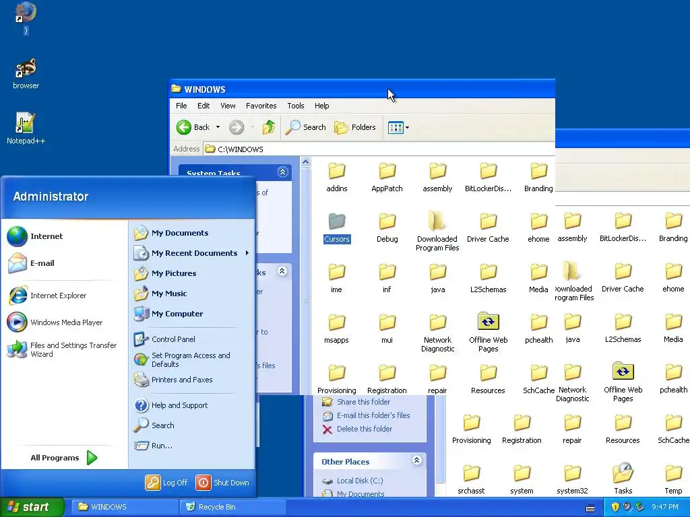690x517 pixels.
Task: Click the Start button
Action: (32, 507)
